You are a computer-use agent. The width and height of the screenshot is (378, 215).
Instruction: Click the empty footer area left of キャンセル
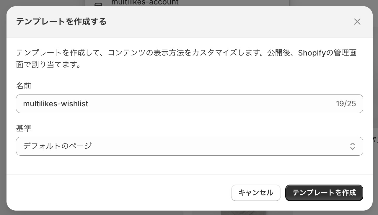(x=118, y=193)
